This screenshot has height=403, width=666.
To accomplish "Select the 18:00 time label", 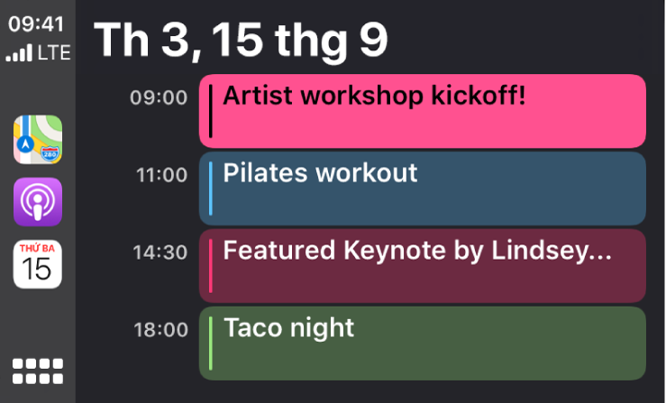I will click(161, 330).
